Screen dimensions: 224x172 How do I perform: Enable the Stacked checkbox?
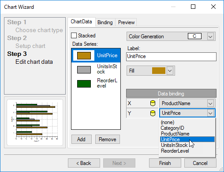74,36
